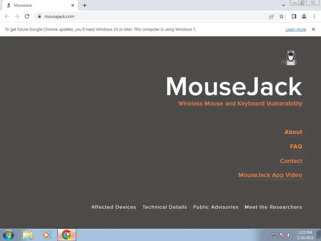Open the volume speaker tray icon

pyautogui.click(x=289, y=235)
